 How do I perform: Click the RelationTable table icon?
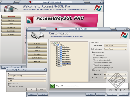pos(61,64)
